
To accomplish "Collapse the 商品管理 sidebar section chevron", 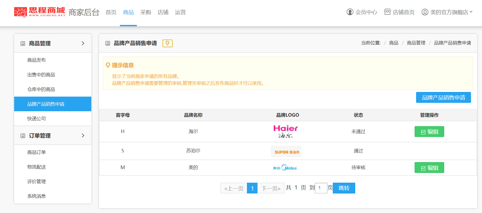I will click(83, 43).
